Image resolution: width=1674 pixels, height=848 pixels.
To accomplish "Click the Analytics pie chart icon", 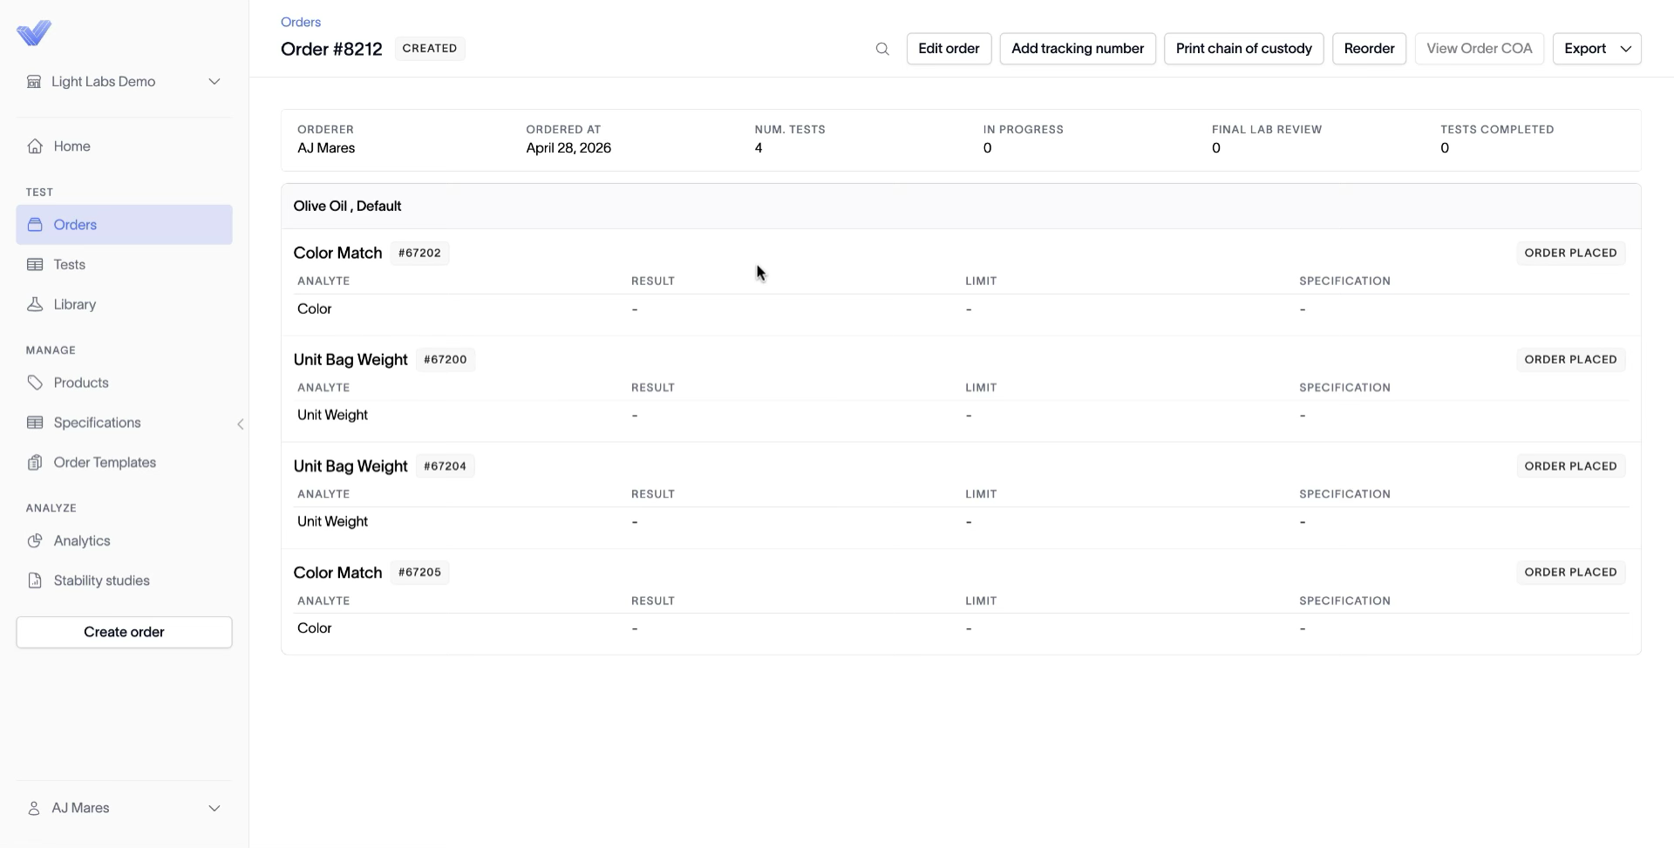I will tap(35, 540).
